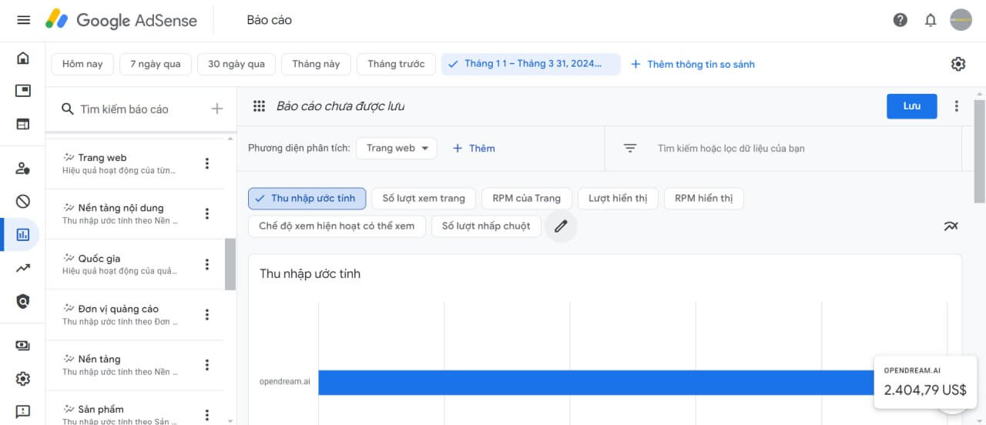
Task: Open the Trang web saved report
Action: point(135,163)
